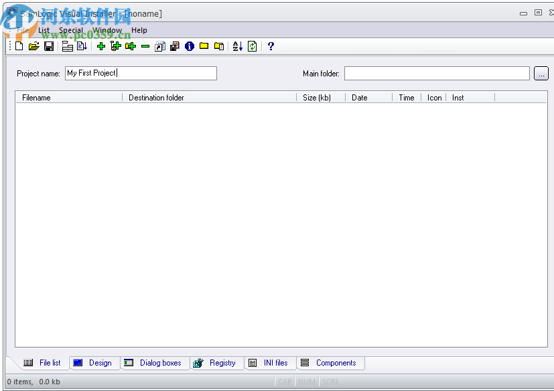
Task: Open file information with blue info icon
Action: tap(189, 46)
